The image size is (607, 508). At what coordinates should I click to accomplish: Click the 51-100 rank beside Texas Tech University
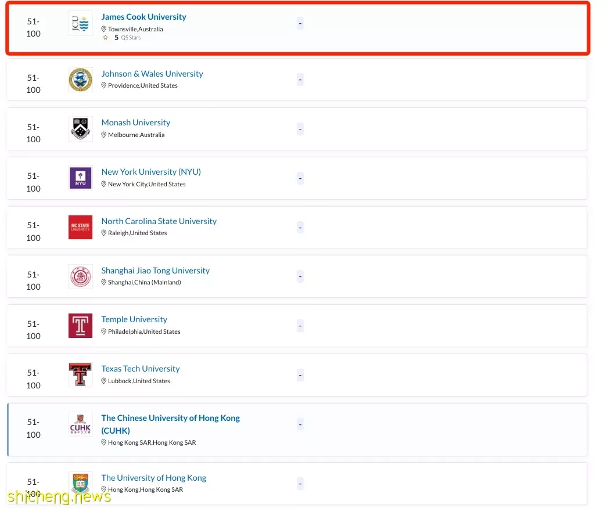coord(33,379)
